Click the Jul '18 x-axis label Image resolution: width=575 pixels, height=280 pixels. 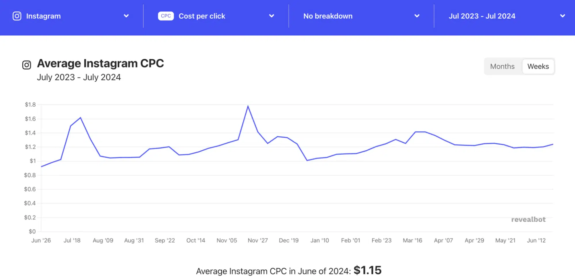[x=72, y=241]
